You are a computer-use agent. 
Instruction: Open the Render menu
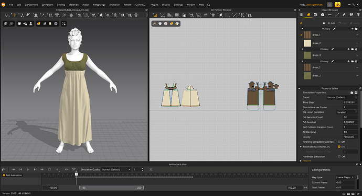[127, 5]
